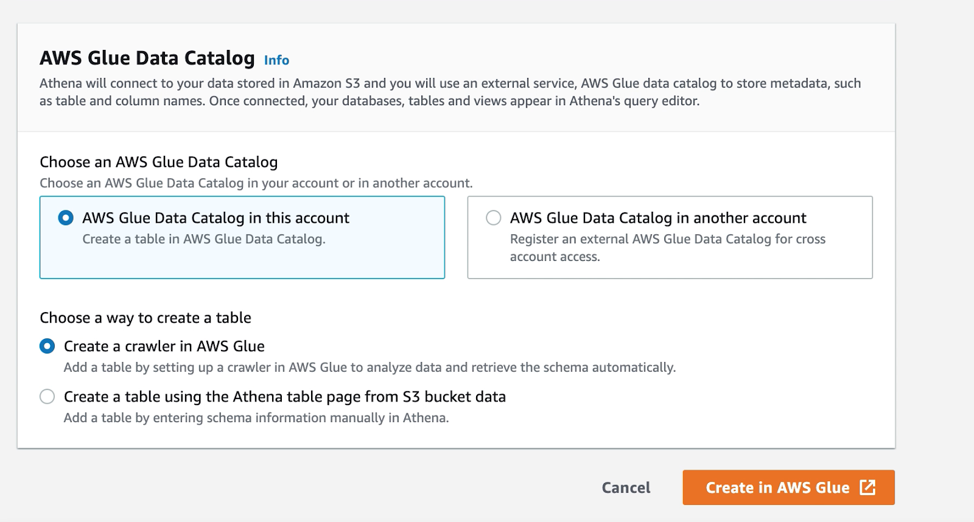Choose the "Create a crawler in AWS Glue" radio
Screen dimensions: 974x522
[47, 346]
